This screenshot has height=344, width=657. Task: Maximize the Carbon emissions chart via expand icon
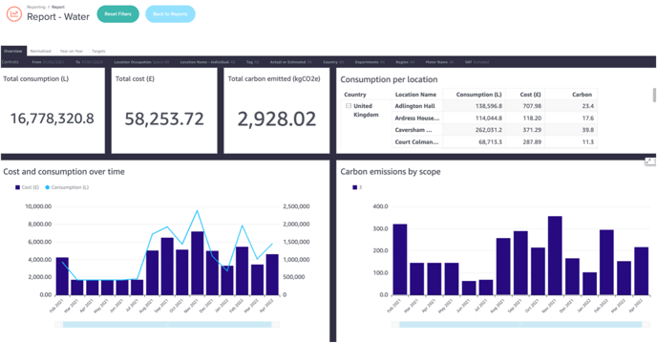coord(649,161)
